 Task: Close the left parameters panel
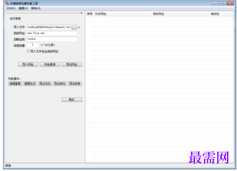(x=82, y=13)
